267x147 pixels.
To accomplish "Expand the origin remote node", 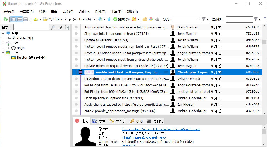I will tap(8, 48).
